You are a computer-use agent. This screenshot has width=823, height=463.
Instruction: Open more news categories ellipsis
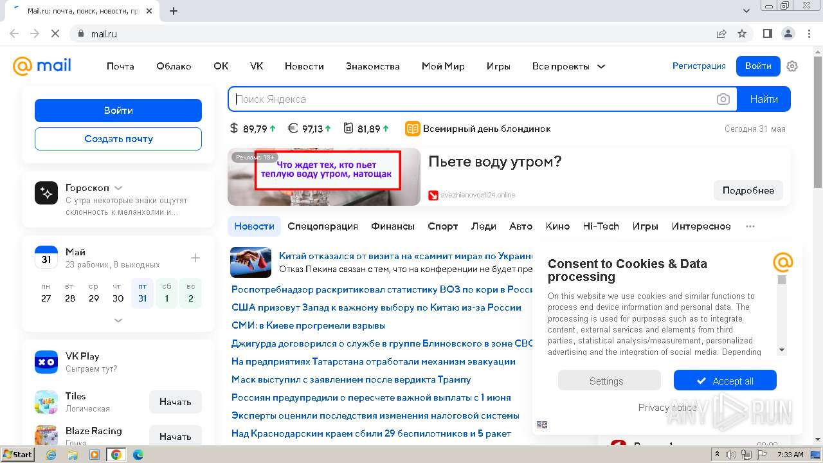tap(750, 226)
